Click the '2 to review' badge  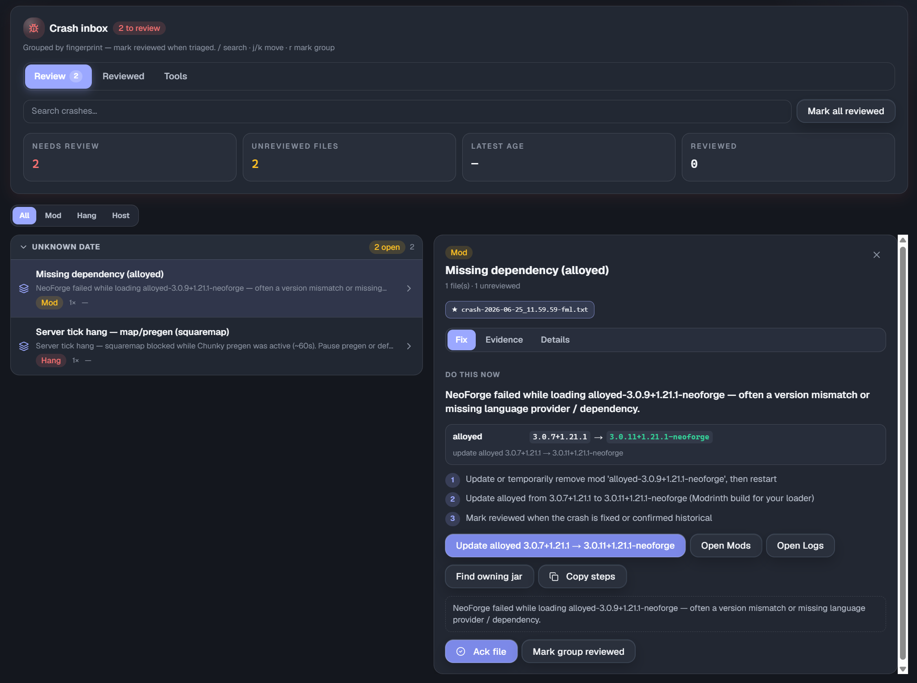pyautogui.click(x=139, y=28)
